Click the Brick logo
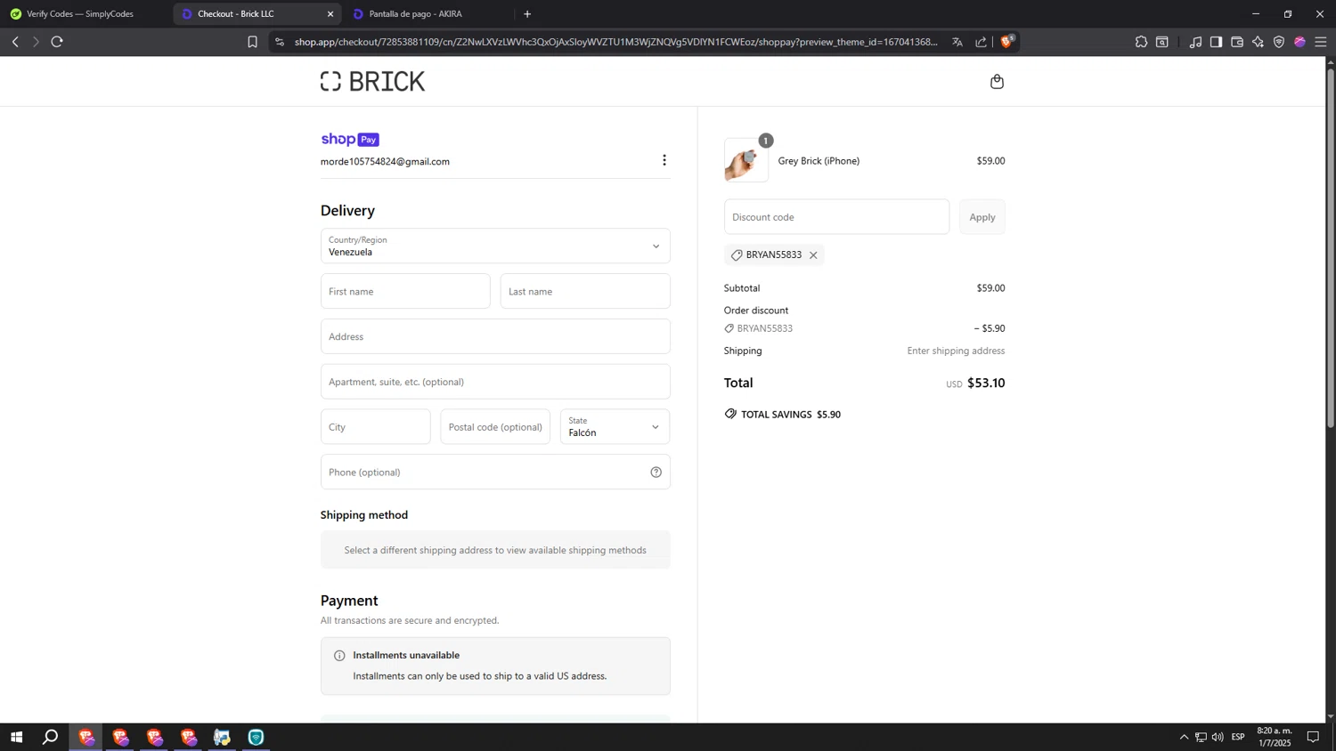The image size is (1336, 751). click(x=372, y=82)
